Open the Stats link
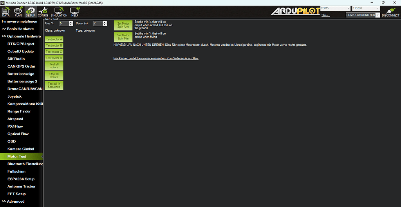Image resolution: width=401 pixels, height=207 pixels. [325, 16]
